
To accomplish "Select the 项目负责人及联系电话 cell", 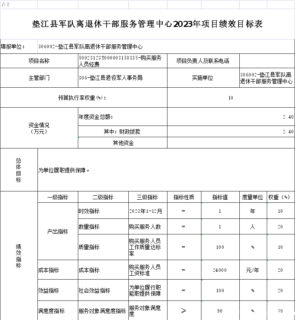I will [x=203, y=61].
